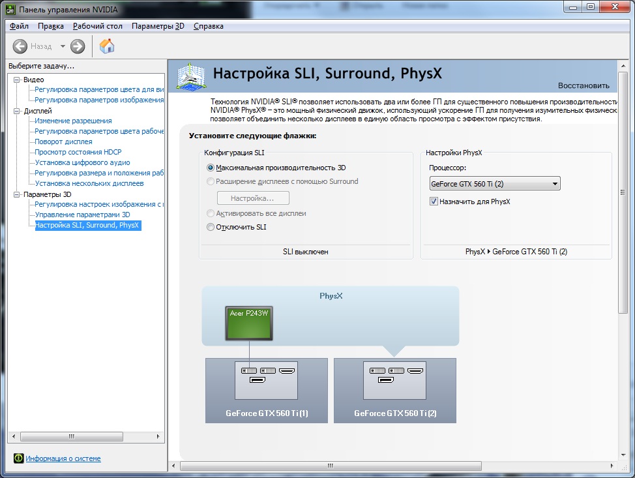
Task: Open the Файл menu
Action: point(19,26)
